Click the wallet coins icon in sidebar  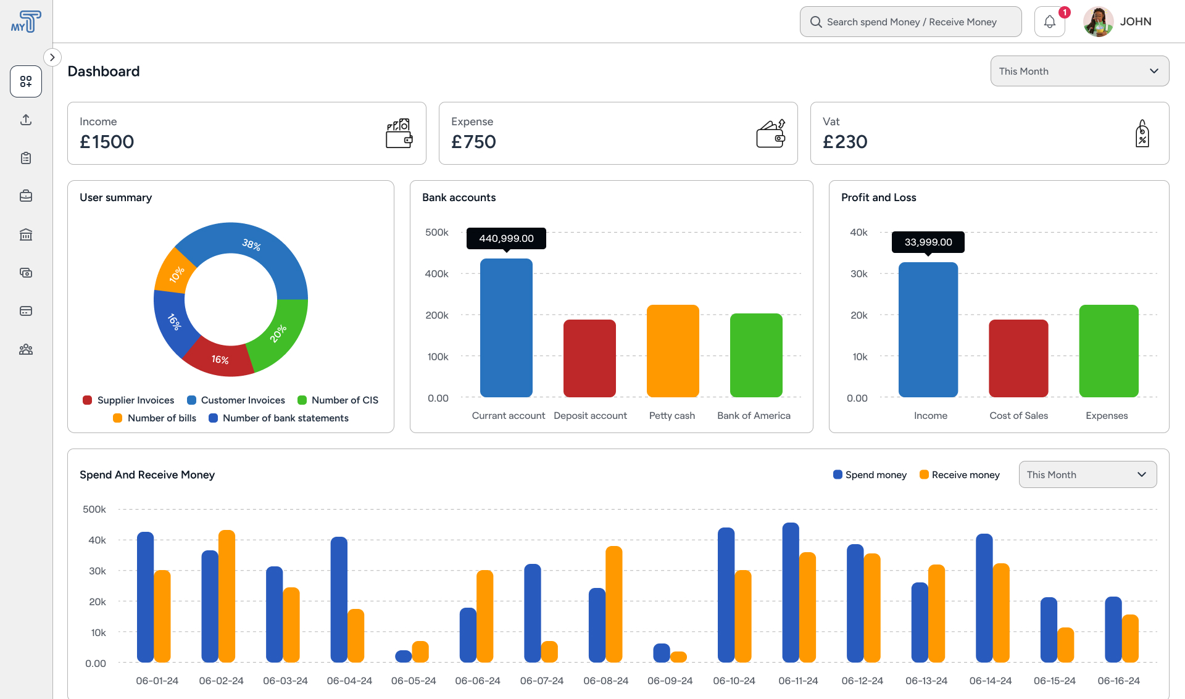pos(26,273)
